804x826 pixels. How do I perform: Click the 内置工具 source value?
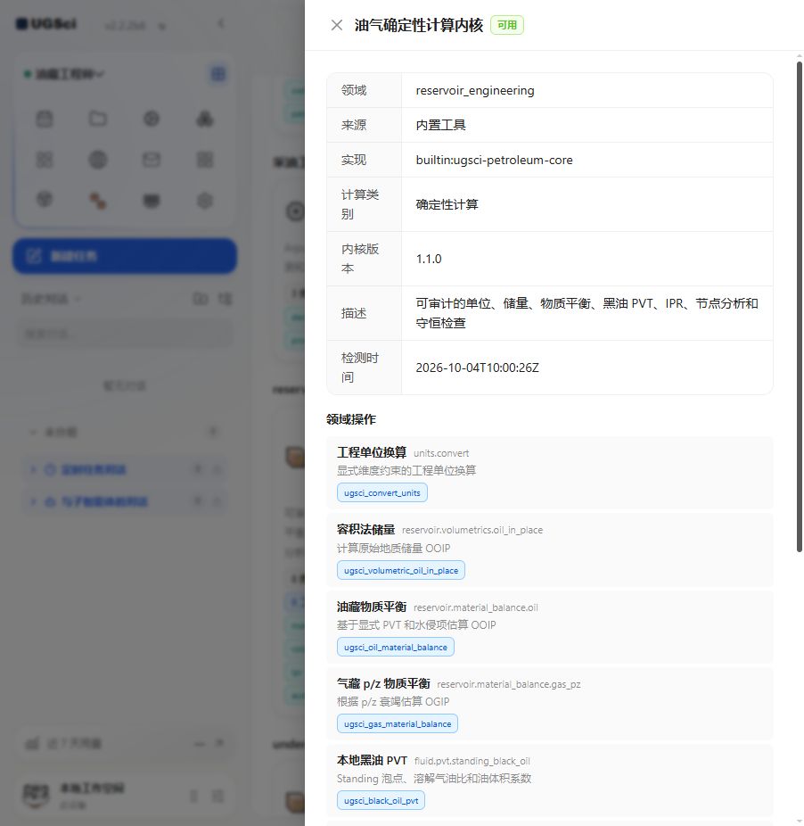coord(440,126)
